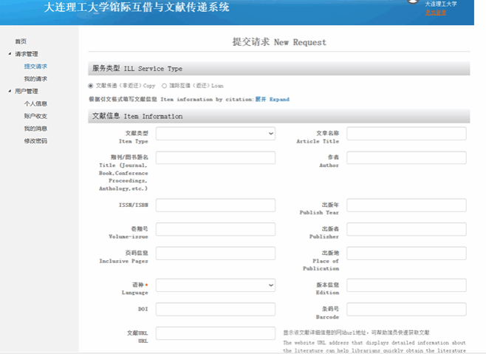Click the orange link under the university name

(436, 13)
